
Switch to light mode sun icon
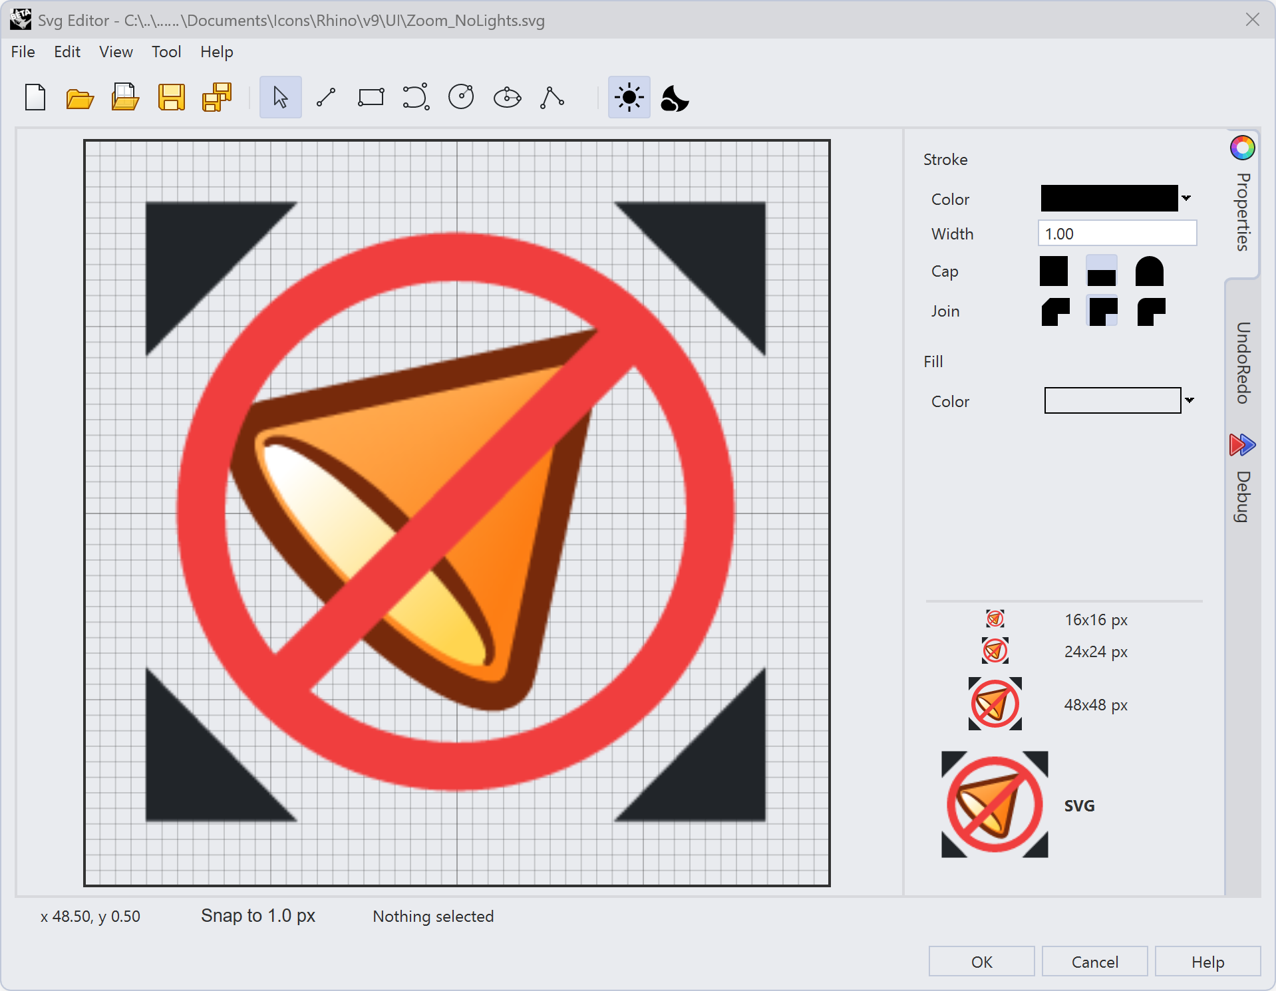[629, 98]
